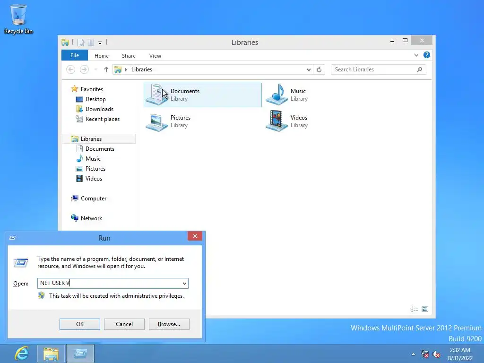484x363 pixels.
Task: Minimize the Libraries window
Action: (392, 41)
